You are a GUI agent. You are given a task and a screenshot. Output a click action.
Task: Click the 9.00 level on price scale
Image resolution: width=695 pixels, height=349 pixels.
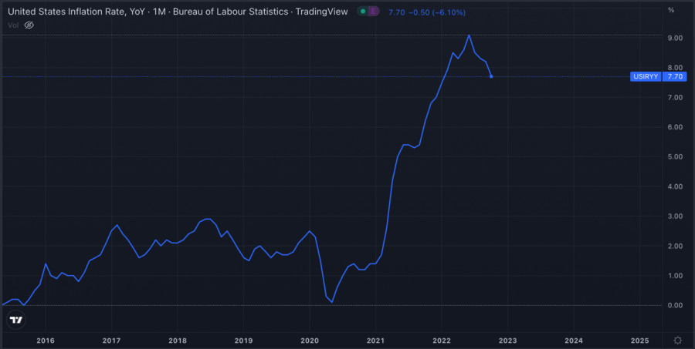(x=674, y=38)
